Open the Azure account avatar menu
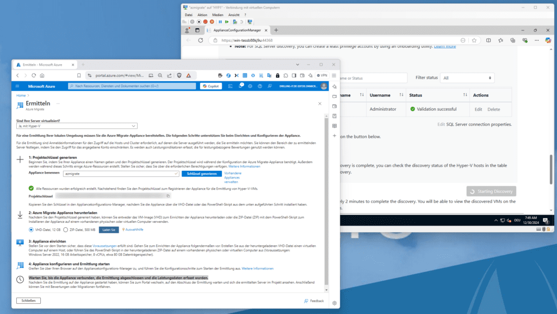Image resolution: width=557 pixels, height=314 pixels. point(324,86)
